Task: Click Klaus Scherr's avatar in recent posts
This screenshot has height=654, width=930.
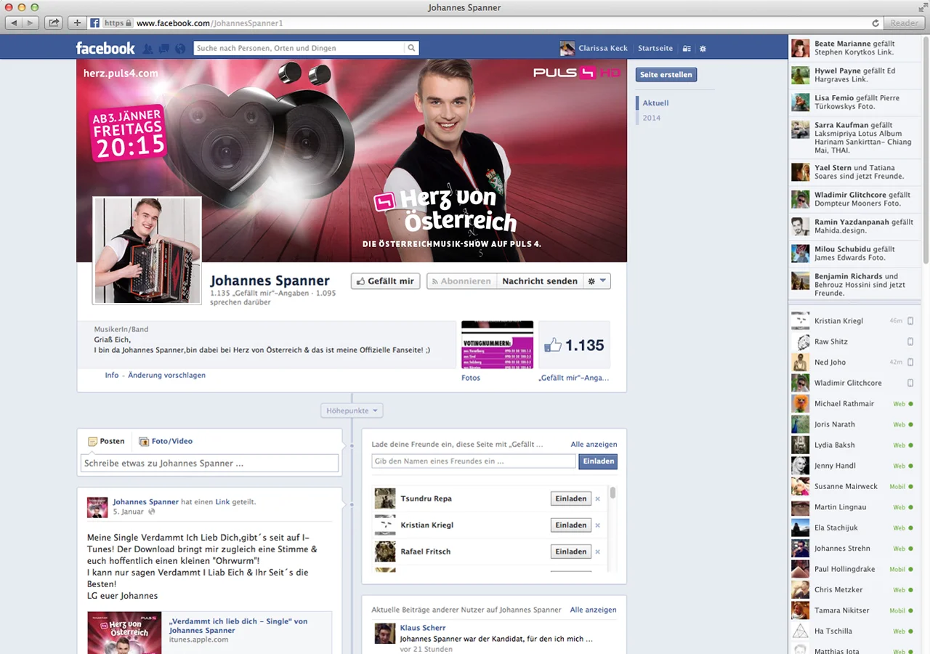Action: click(x=385, y=634)
